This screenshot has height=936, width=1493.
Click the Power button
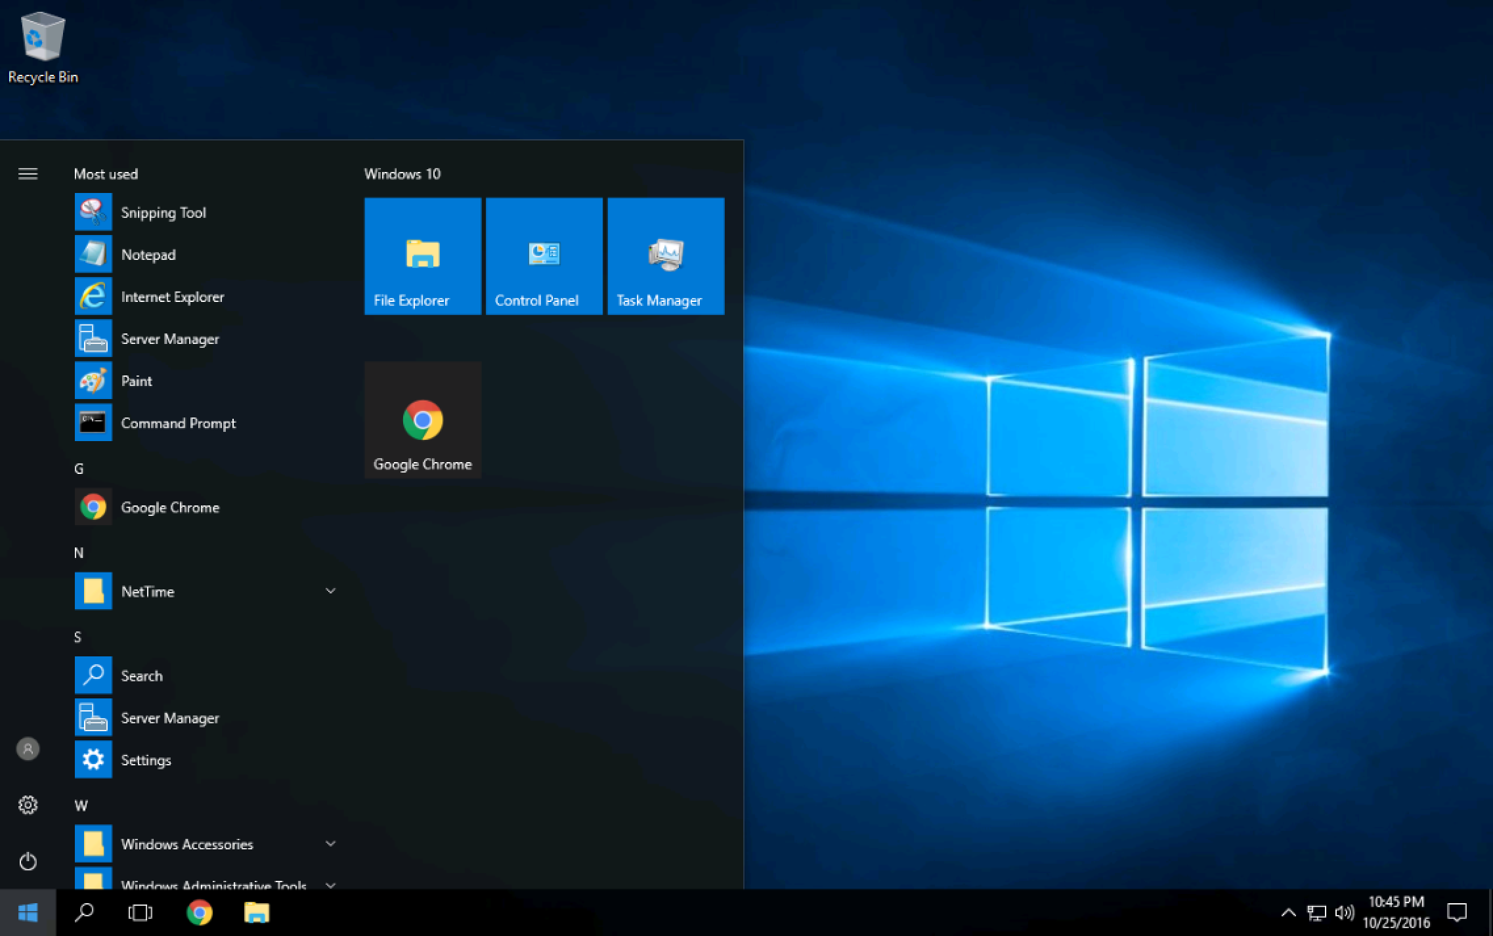click(x=28, y=861)
